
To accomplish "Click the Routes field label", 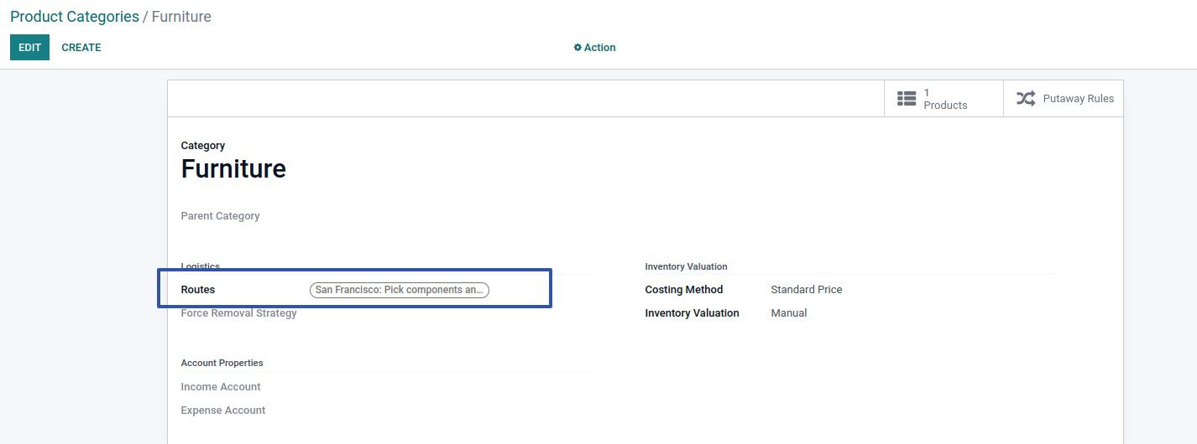I will [198, 290].
